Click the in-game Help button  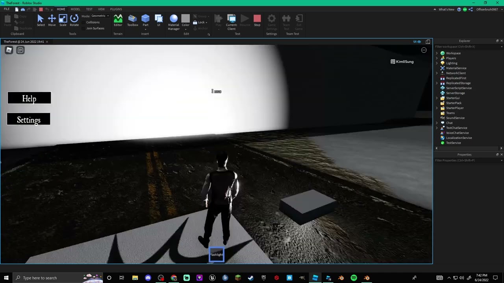[x=29, y=98]
